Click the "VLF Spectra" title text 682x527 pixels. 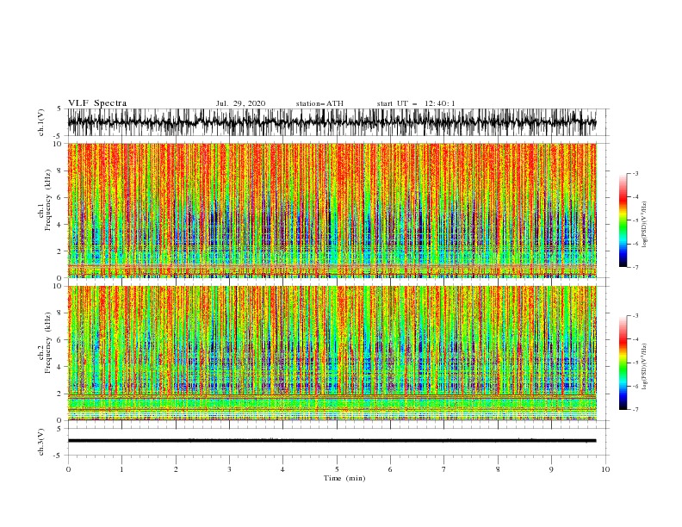(97, 103)
